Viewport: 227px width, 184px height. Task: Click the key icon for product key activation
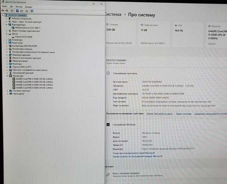click(x=108, y=175)
